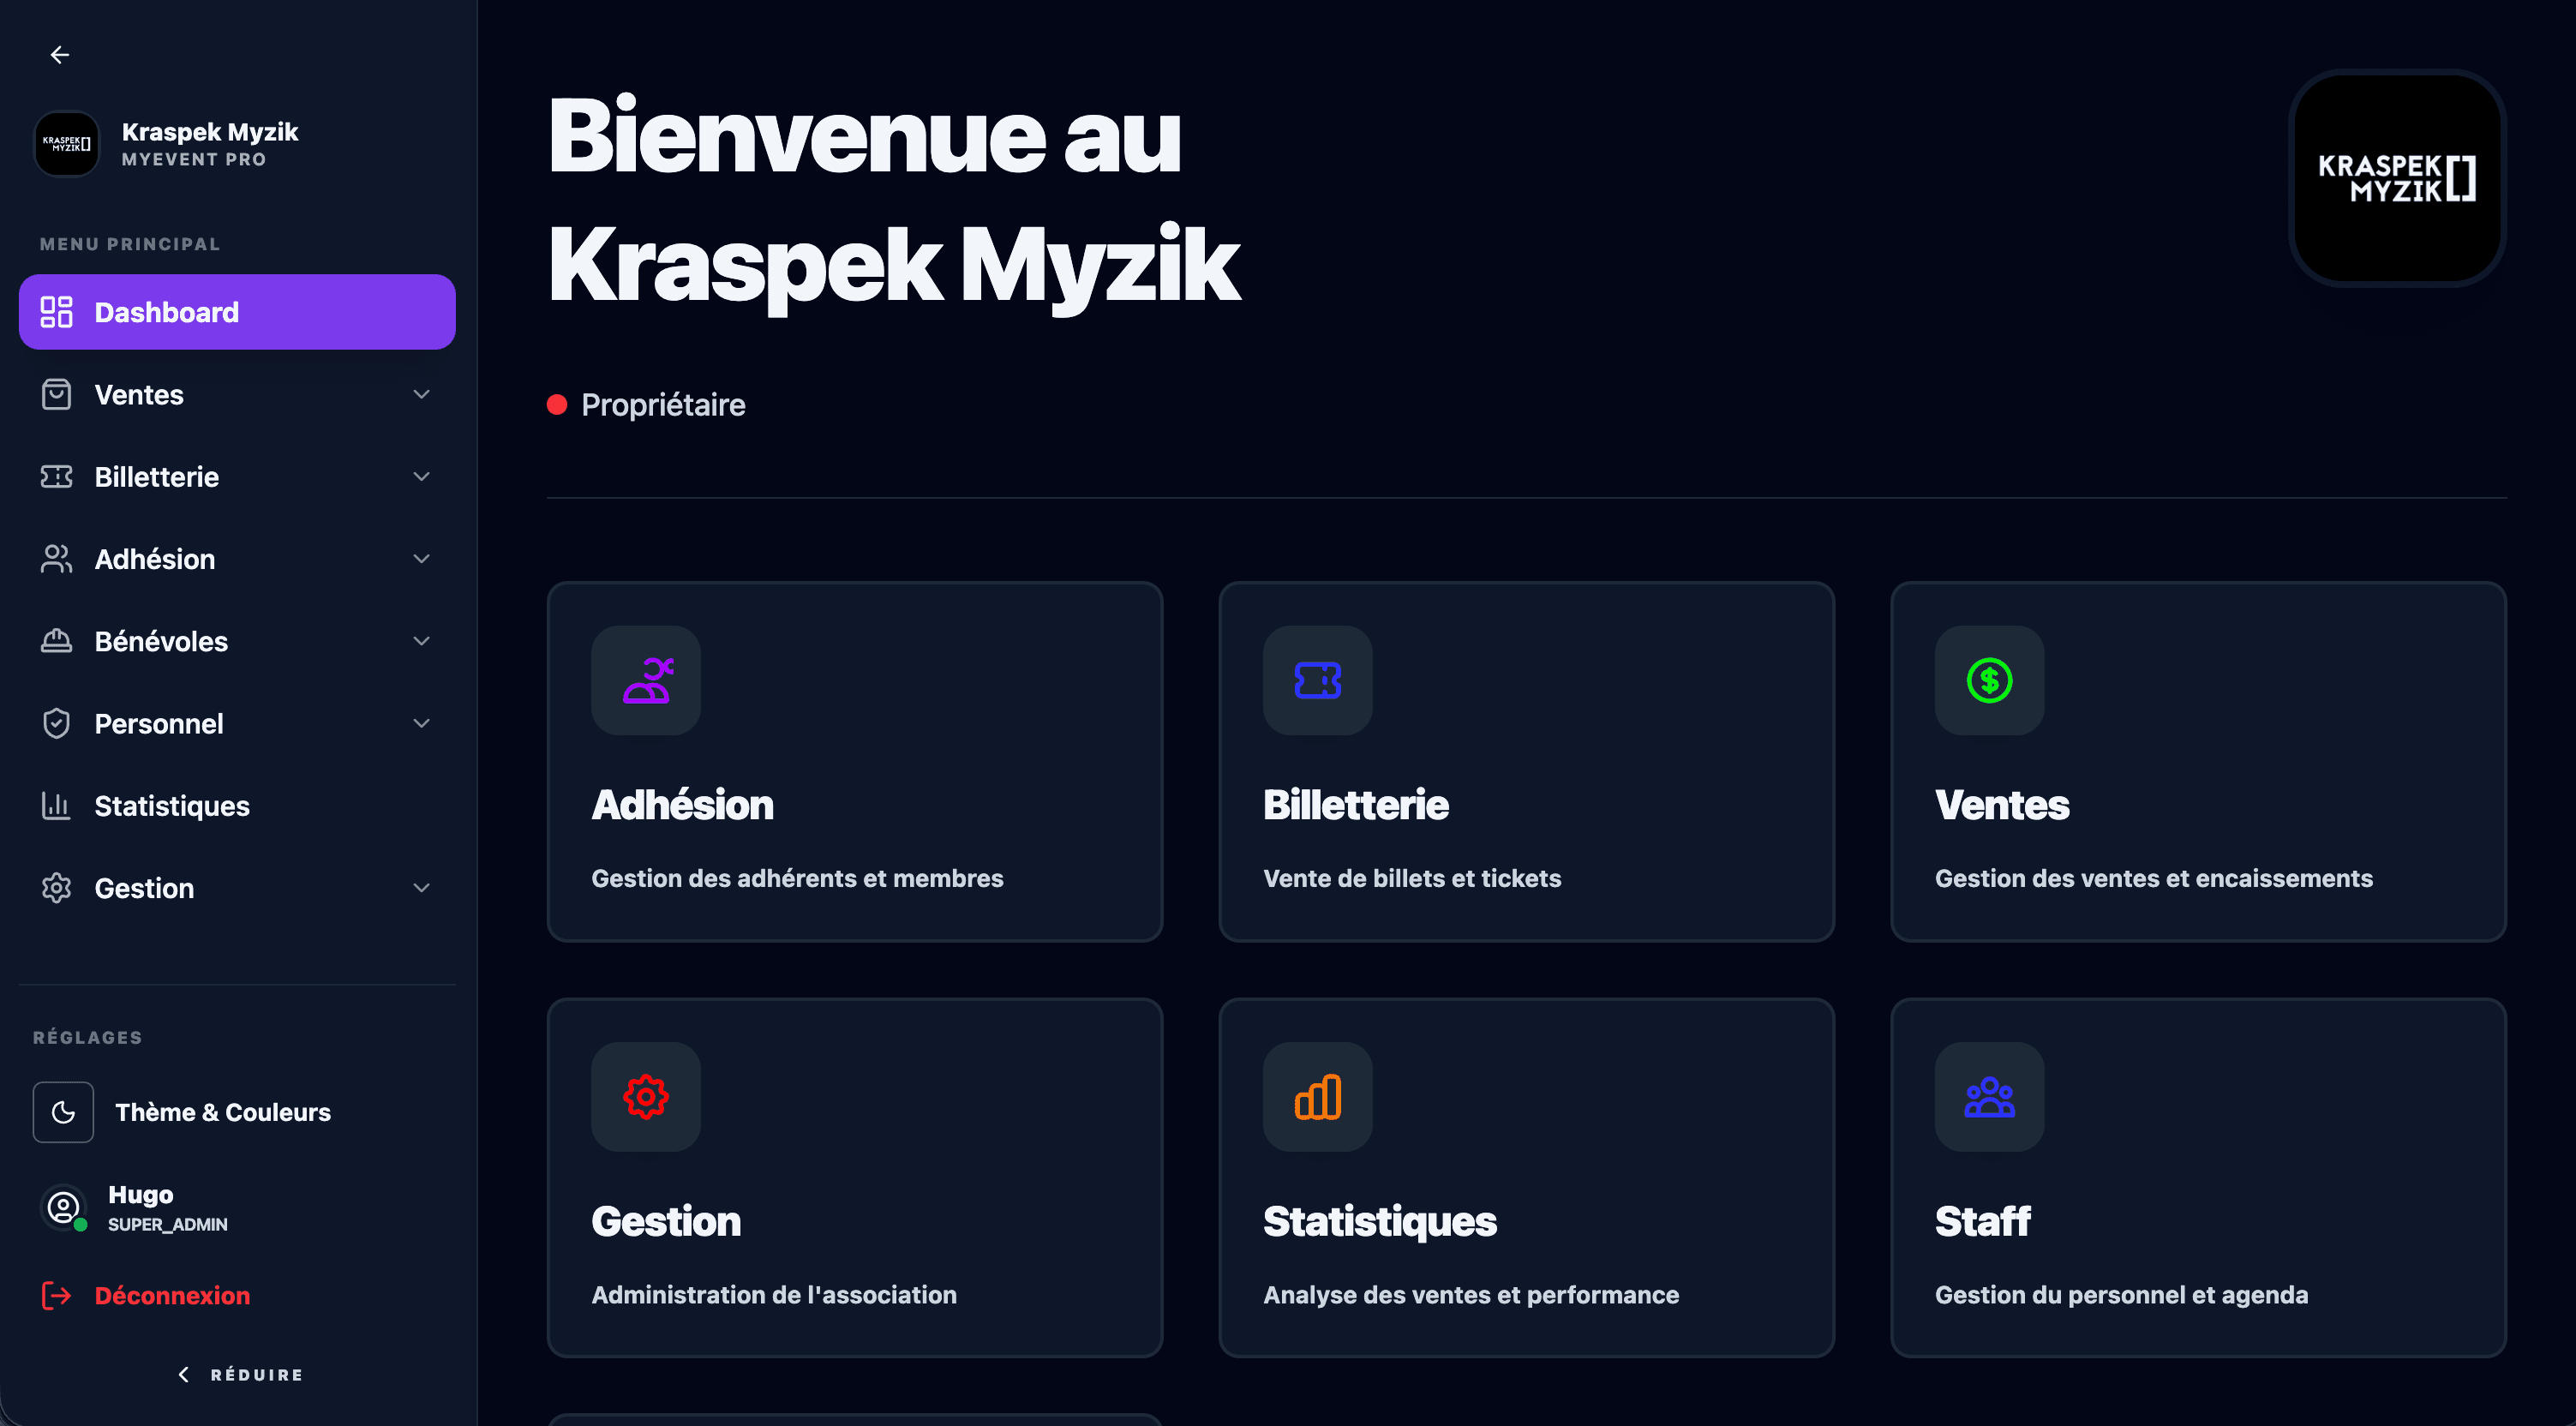Viewport: 2576px width, 1426px height.
Task: Click the SUPER_ADMIN role text
Action: (167, 1224)
